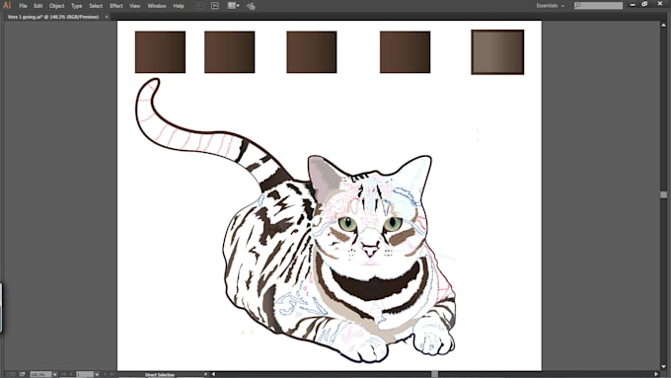This screenshot has width=671, height=378.
Task: Click the cat's left green eye
Action: [x=348, y=223]
